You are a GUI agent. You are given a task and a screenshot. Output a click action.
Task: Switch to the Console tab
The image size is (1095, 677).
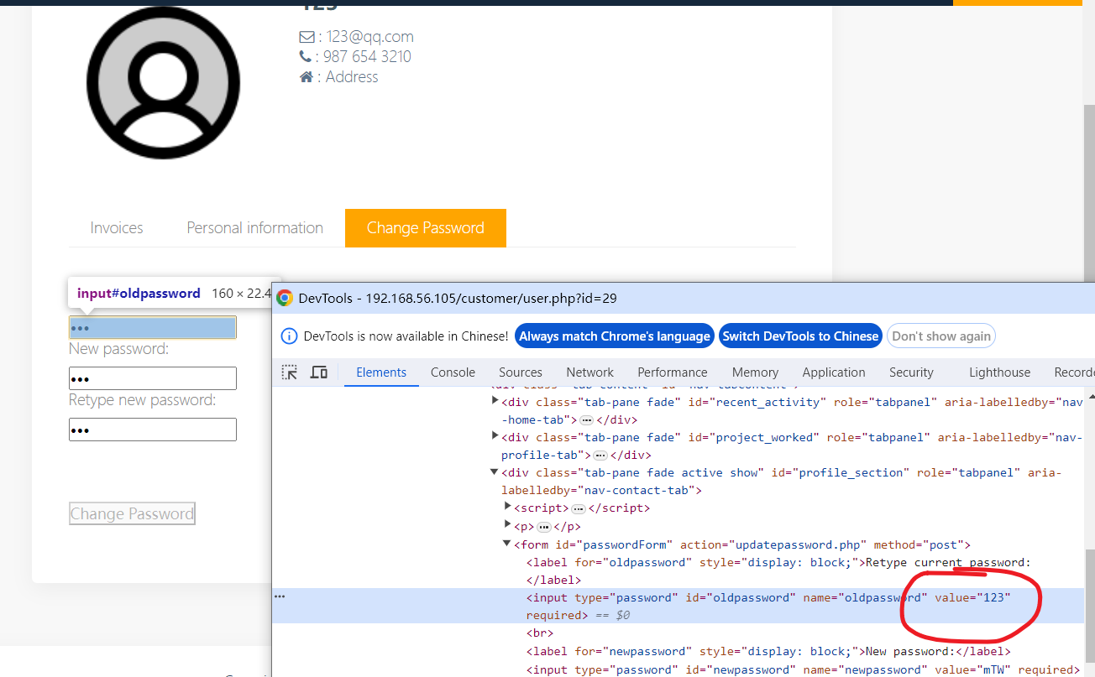[x=453, y=372]
